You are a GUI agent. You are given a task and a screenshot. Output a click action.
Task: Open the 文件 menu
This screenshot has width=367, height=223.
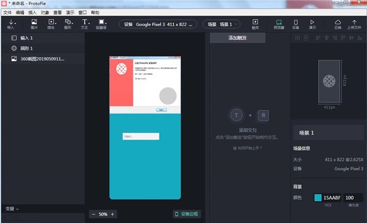pyautogui.click(x=7, y=12)
